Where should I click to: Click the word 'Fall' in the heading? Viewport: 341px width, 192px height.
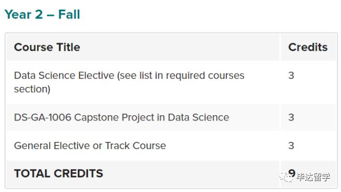pyautogui.click(x=69, y=14)
